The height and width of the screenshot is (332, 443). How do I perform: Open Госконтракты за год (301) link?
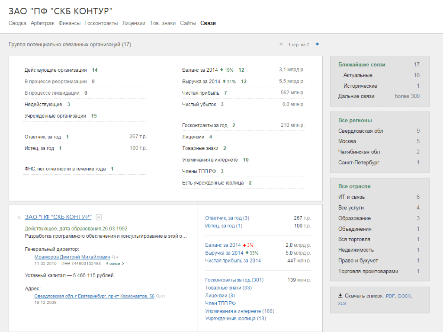coord(234,280)
